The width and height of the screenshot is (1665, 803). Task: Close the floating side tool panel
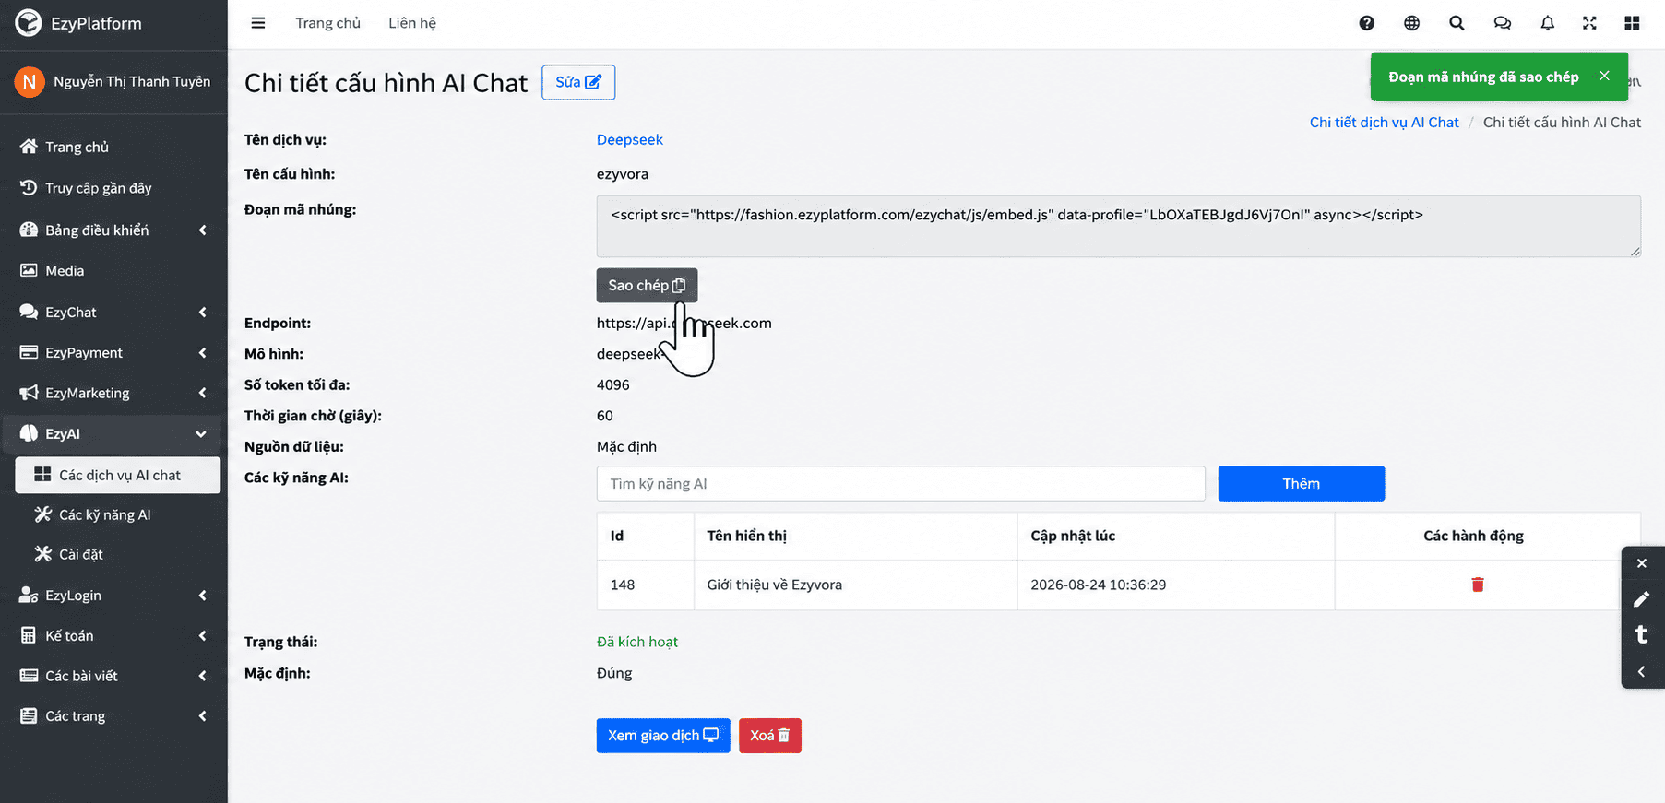point(1641,563)
